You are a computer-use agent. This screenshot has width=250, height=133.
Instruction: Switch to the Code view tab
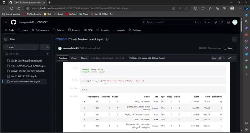pos(74,58)
